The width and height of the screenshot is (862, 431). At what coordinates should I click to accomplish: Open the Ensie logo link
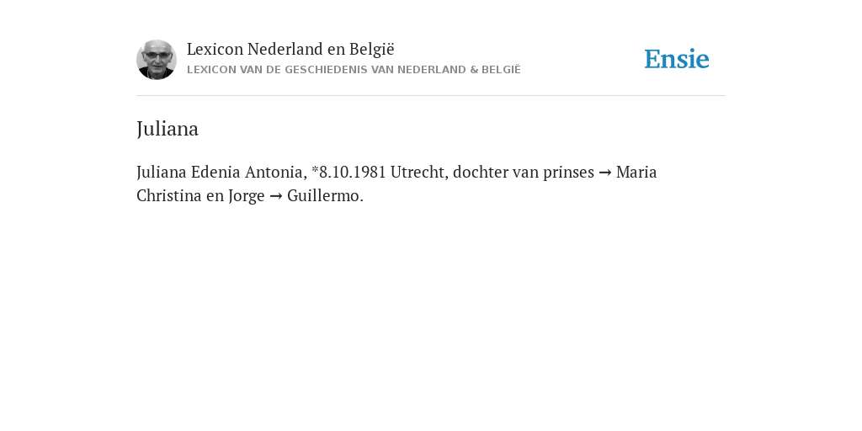click(676, 59)
